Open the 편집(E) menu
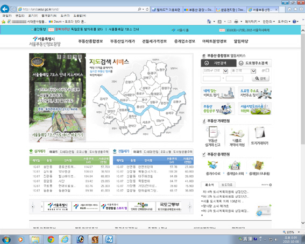The height and width of the screenshot is (244, 305). pyautogui.click(x=20, y=16)
